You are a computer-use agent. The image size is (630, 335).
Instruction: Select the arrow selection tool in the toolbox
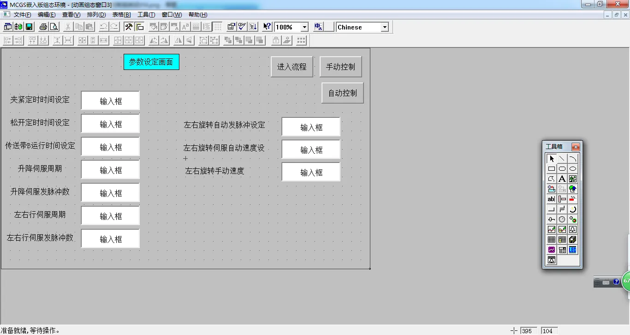click(552, 159)
